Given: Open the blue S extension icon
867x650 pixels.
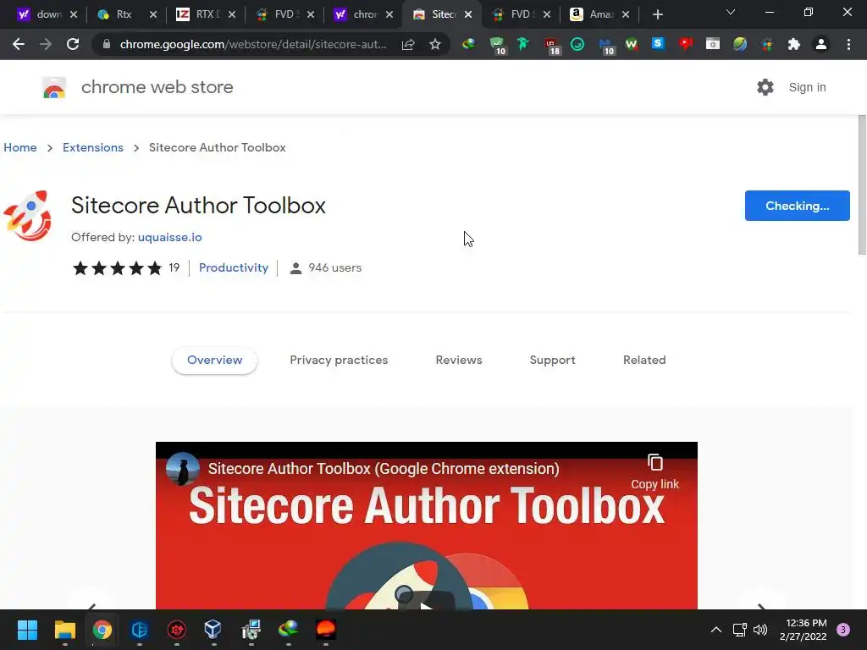Looking at the screenshot, I should tap(658, 44).
